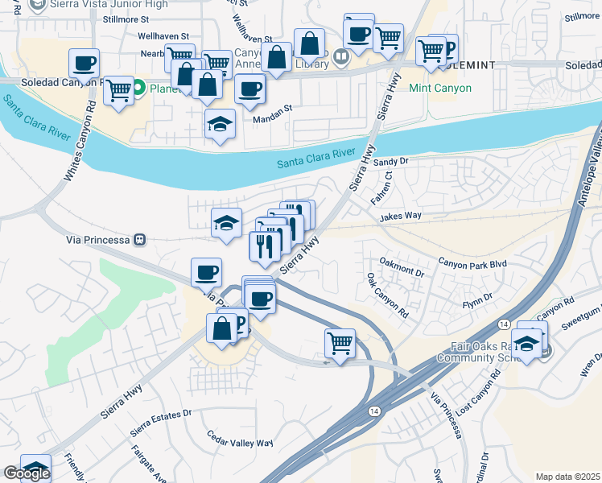Click the school marker at Fair Oaks Ranch
This screenshot has width=602, height=483.
[527, 344]
